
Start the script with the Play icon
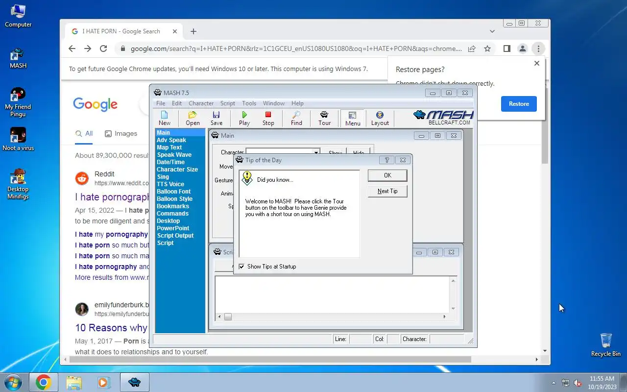pos(244,118)
